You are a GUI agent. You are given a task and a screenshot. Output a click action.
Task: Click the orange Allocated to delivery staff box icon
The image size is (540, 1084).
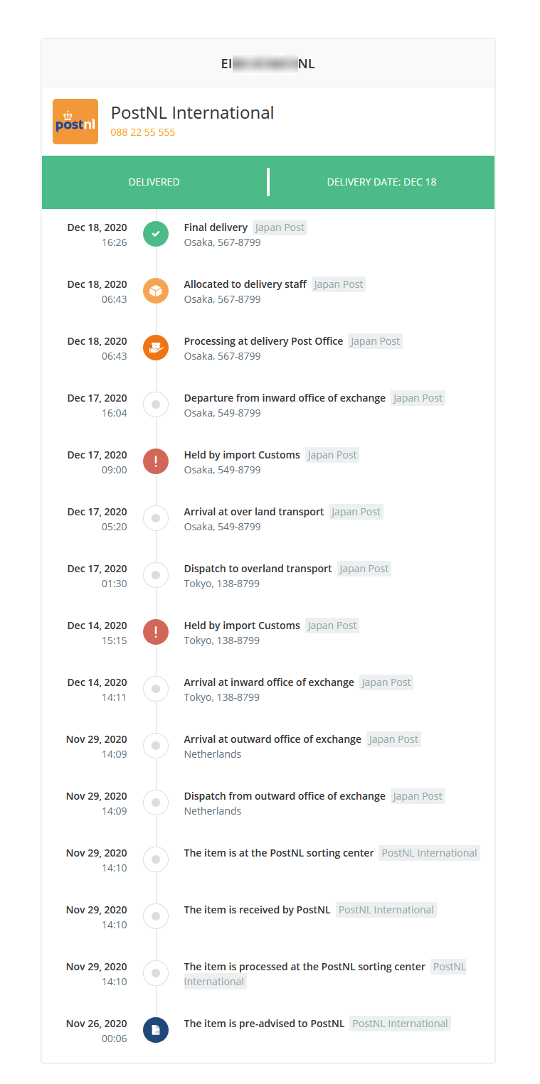[x=156, y=291]
